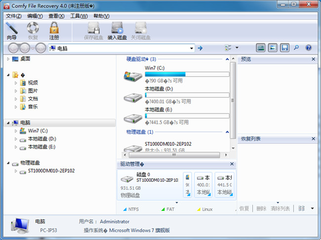Open the 文件 menu
The height and width of the screenshot is (240, 321).
click(x=13, y=16)
